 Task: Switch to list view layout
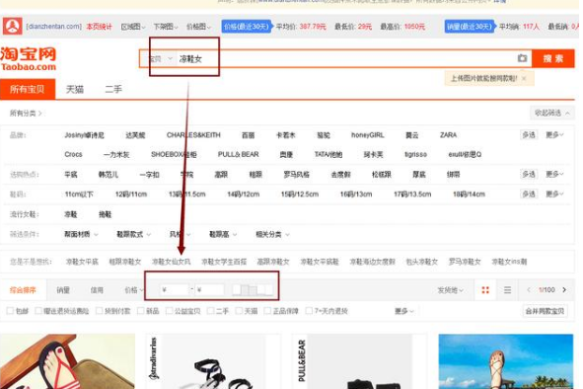[x=507, y=290]
